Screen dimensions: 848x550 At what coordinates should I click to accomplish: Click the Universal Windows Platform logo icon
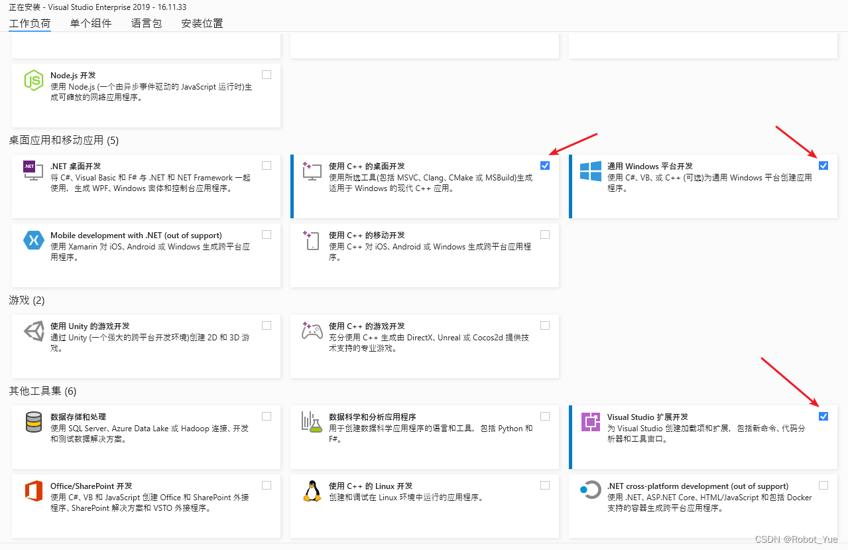point(590,171)
